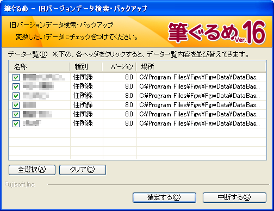Screen dimensions: 274x211
Task: Uncheck the fourth row's checkbox
Action: (x=16, y=105)
